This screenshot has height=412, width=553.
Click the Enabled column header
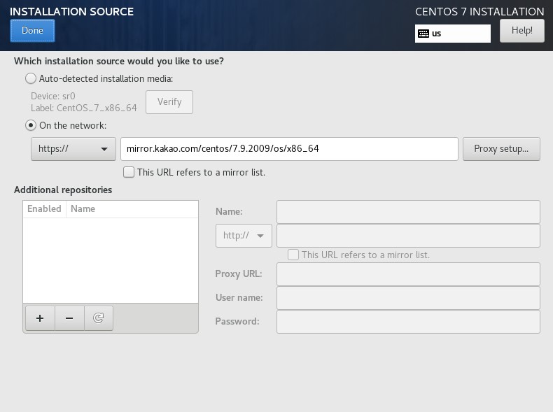pos(44,208)
